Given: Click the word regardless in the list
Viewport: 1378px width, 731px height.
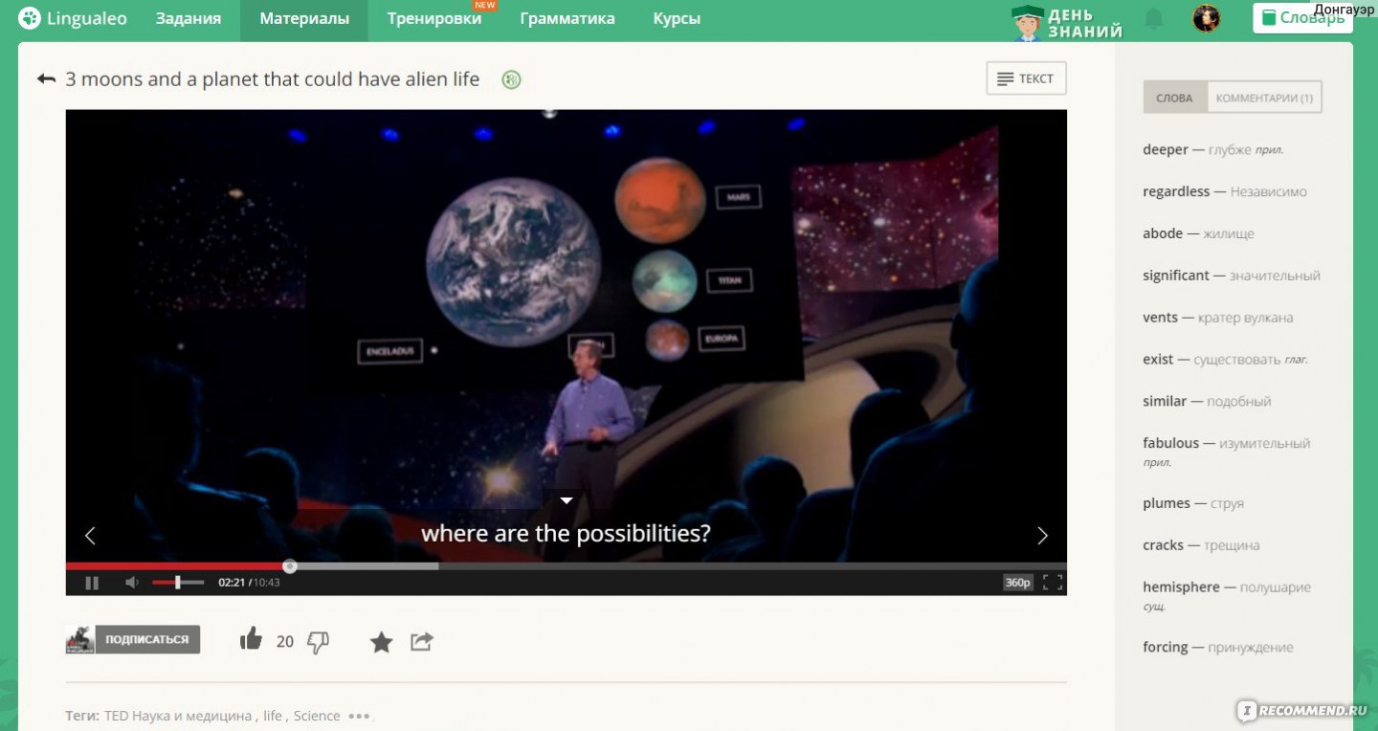Looking at the screenshot, I should (1176, 191).
